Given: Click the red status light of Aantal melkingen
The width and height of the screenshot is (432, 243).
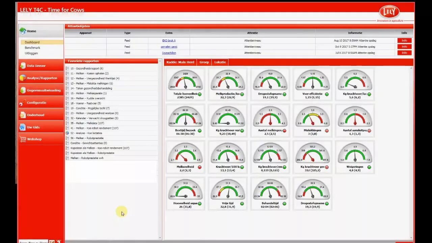Looking at the screenshot, I should tap(285, 131).
